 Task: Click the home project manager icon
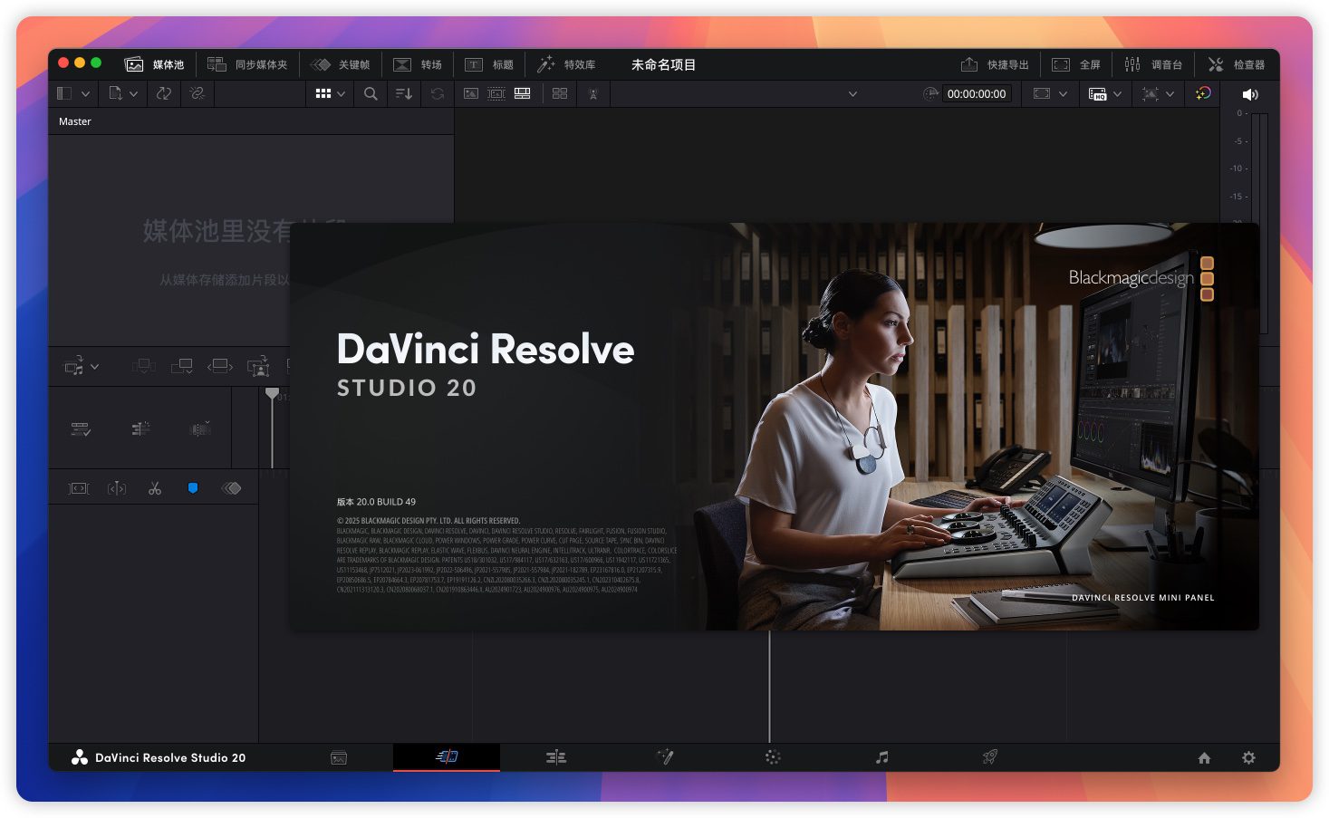[x=1204, y=758]
